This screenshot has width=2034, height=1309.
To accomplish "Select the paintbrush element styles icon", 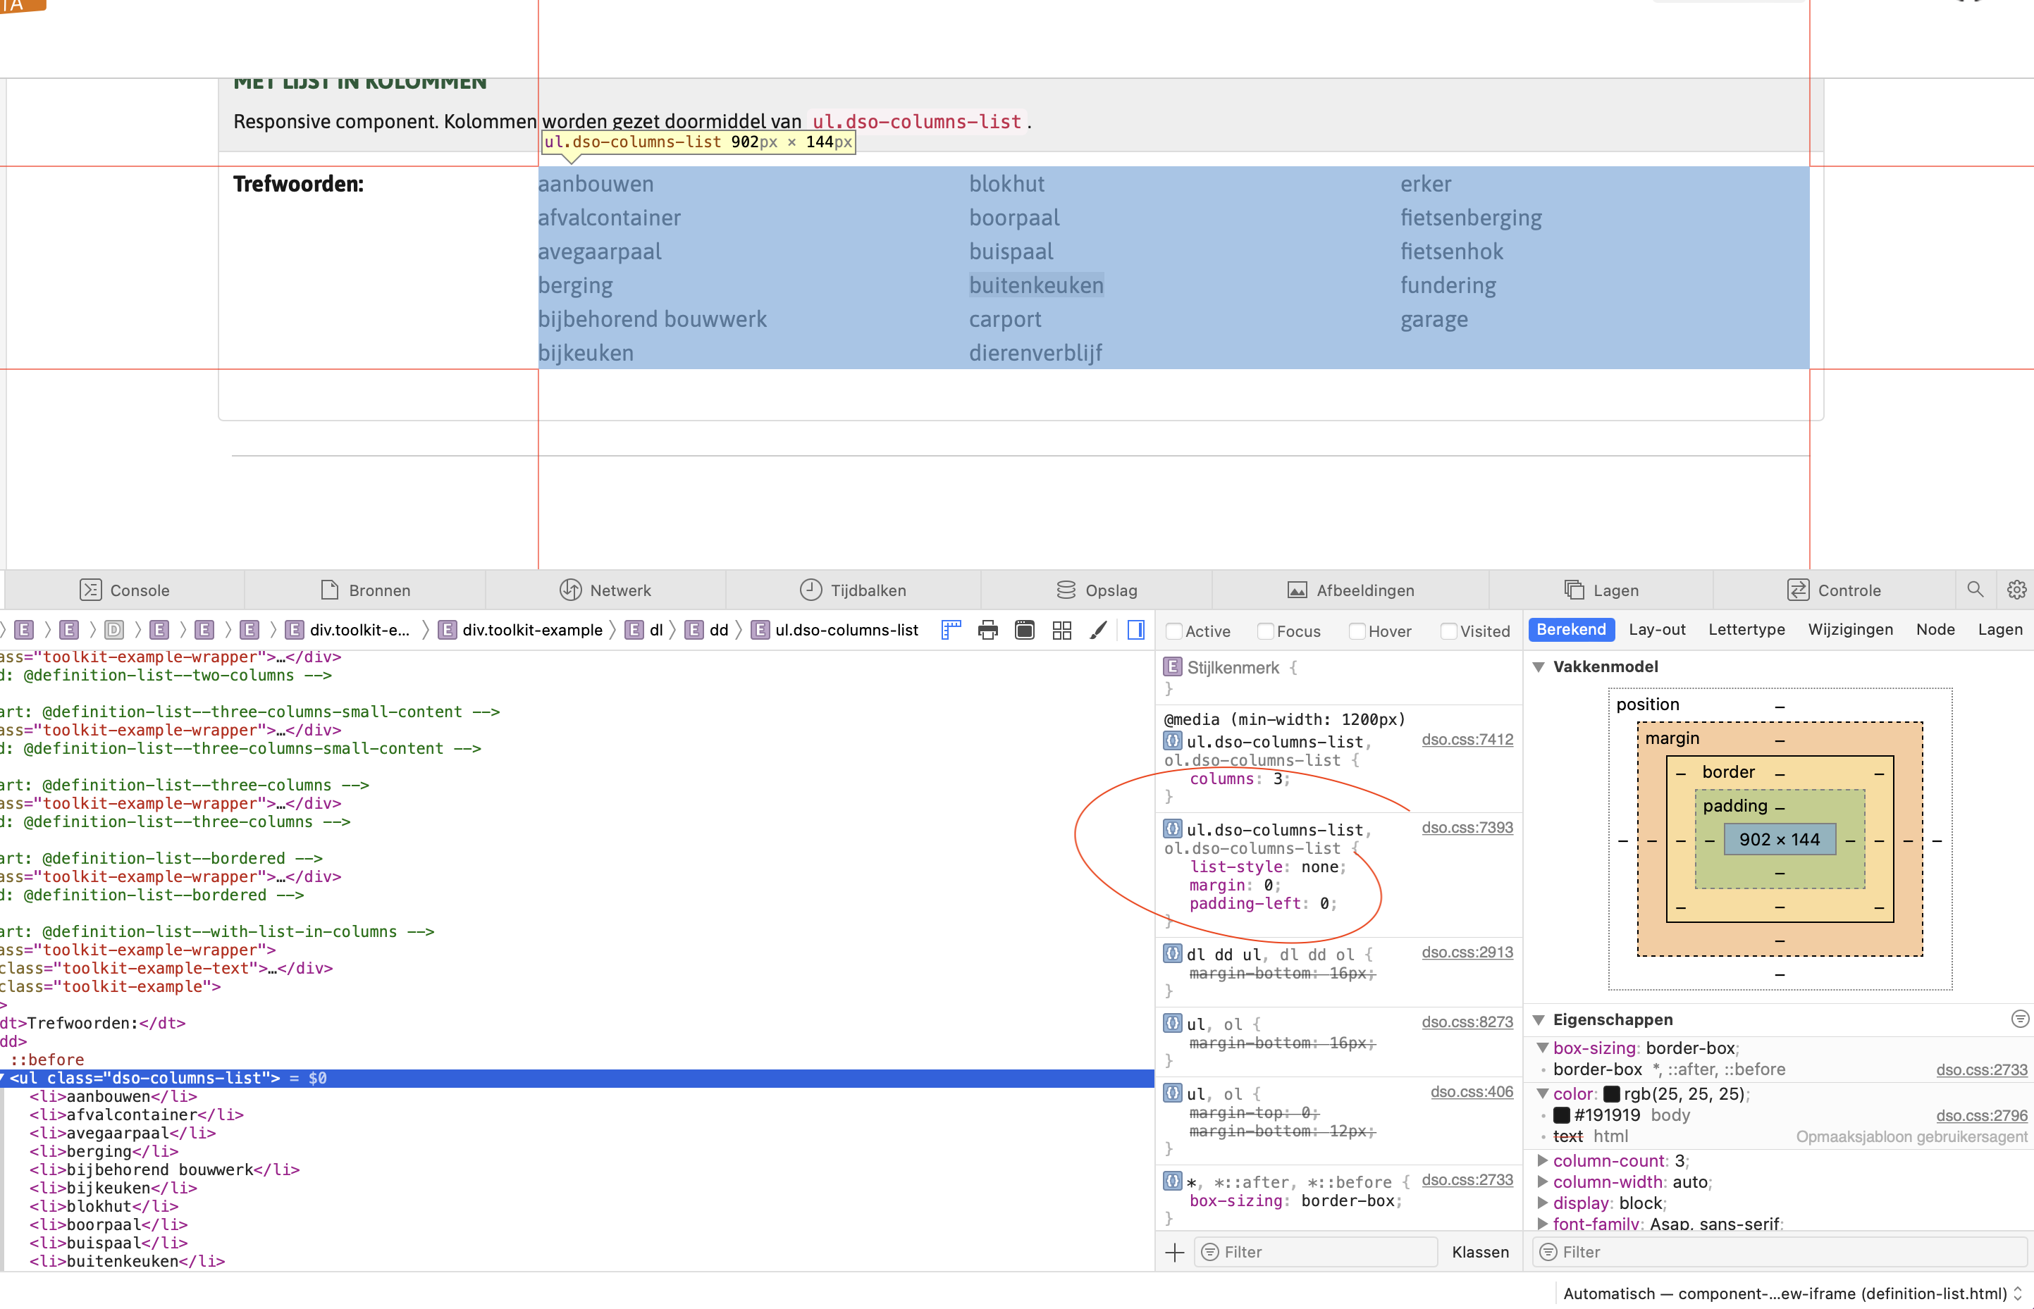I will (1098, 630).
